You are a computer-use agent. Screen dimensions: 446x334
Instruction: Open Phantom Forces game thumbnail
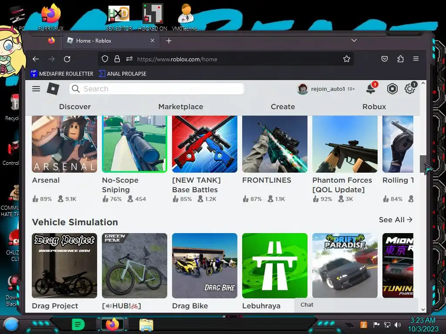coord(345,144)
